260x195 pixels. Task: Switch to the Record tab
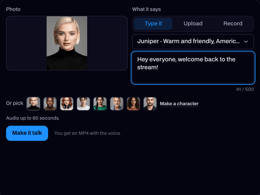tap(233, 24)
